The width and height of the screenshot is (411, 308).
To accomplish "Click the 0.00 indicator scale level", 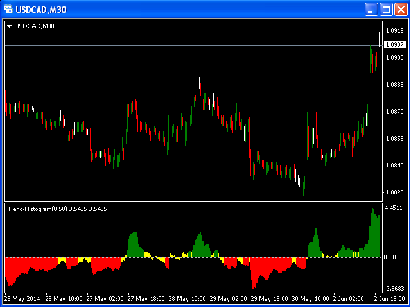I will click(390, 257).
